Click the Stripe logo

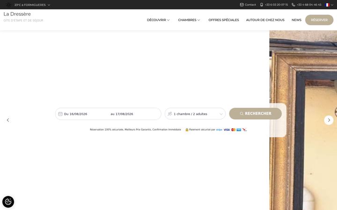click(x=219, y=130)
